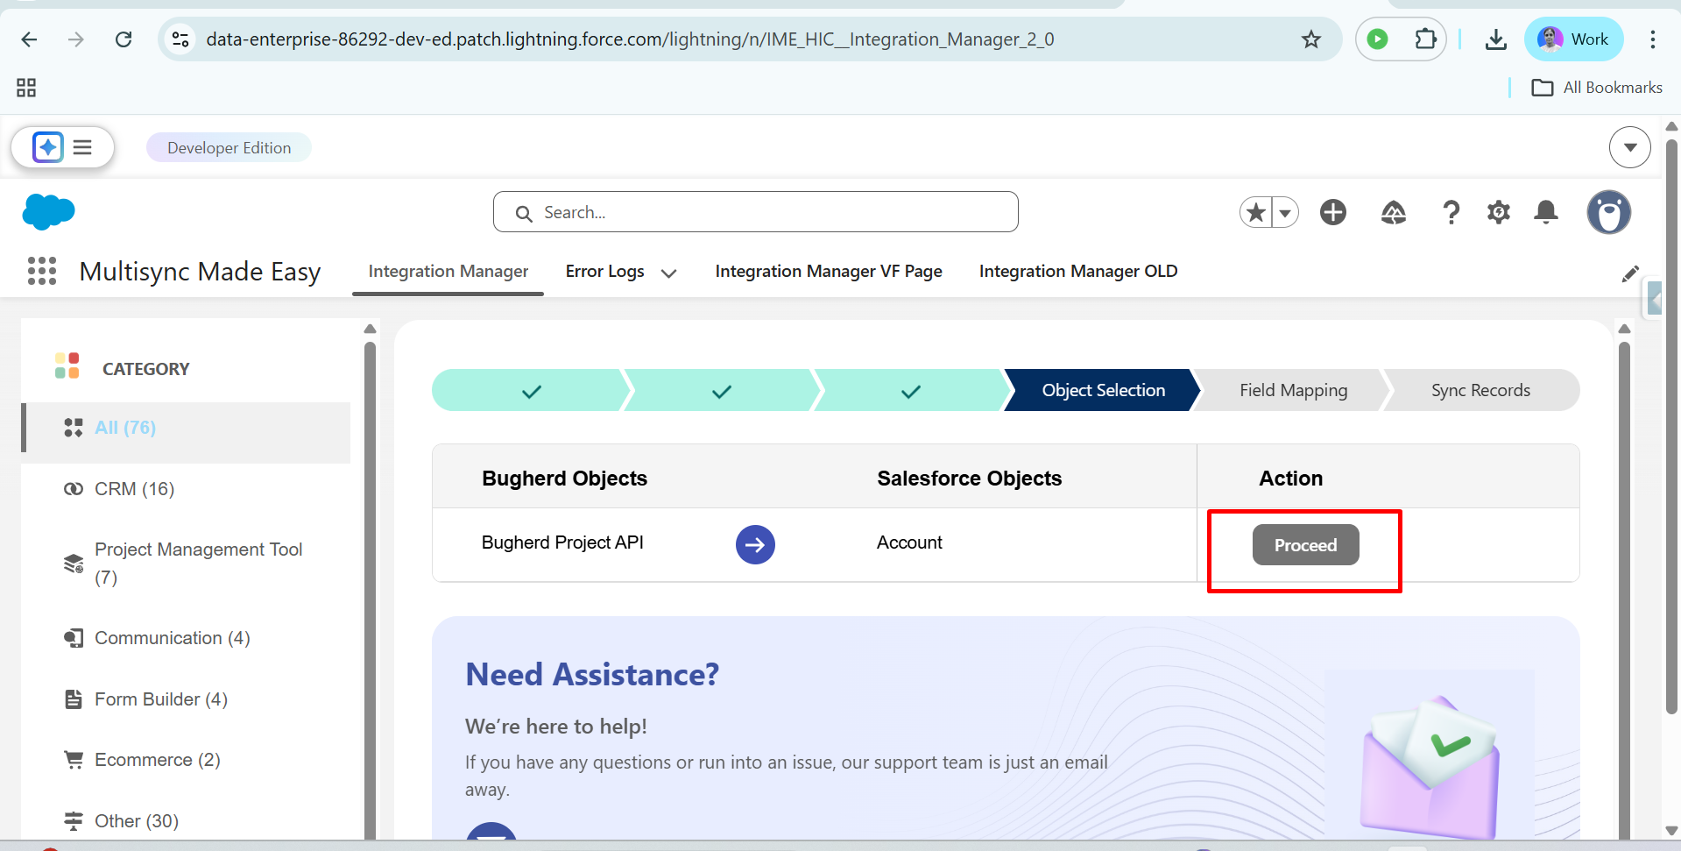
Task: Reload the current browser page
Action: 124,39
